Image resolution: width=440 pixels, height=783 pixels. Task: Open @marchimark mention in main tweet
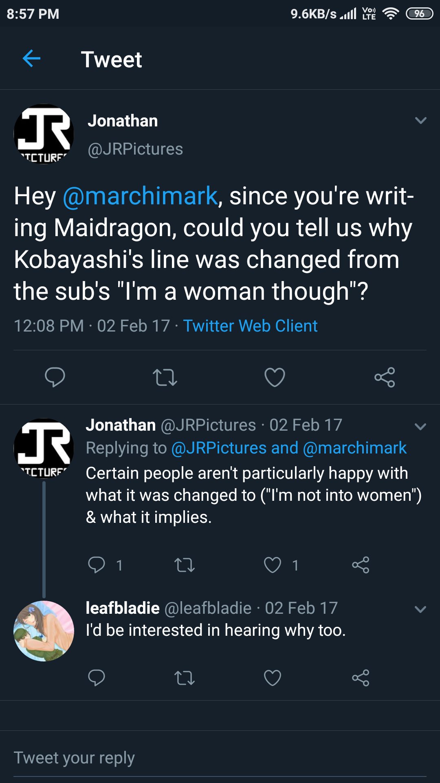click(x=140, y=196)
